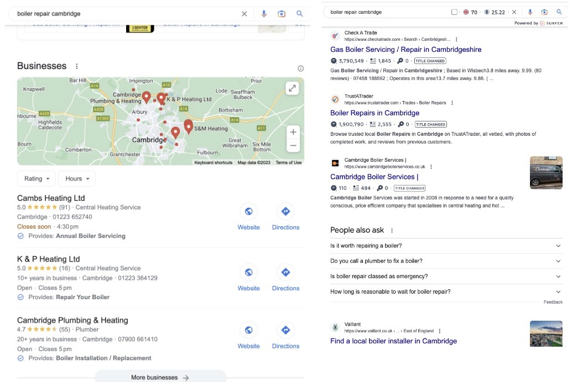The height and width of the screenshot is (382, 572).
Task: Expand 'Is it worth repairing a boiler?'
Action: 446,246
